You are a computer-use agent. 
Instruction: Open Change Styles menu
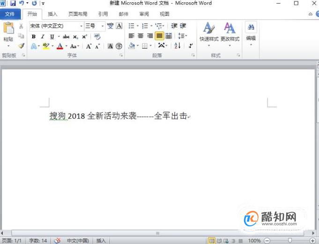pos(230,34)
